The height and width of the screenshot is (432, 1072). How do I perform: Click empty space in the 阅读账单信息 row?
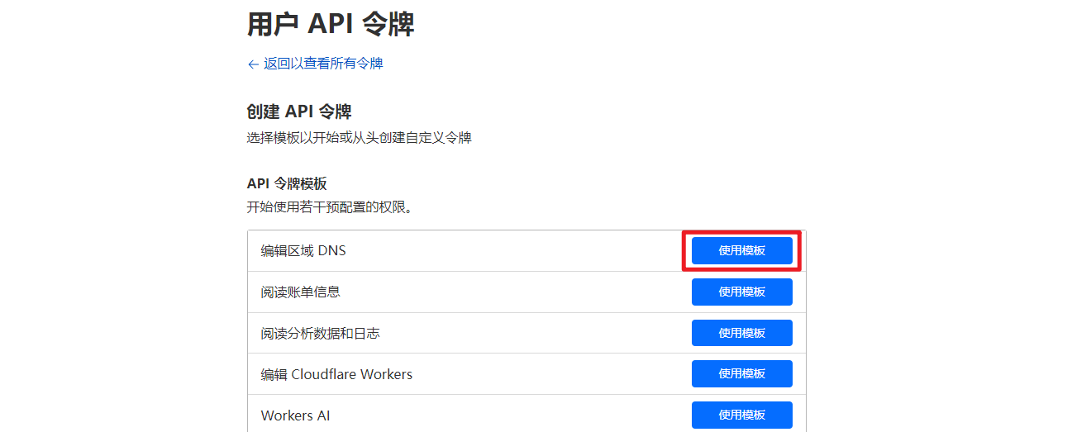click(x=512, y=292)
